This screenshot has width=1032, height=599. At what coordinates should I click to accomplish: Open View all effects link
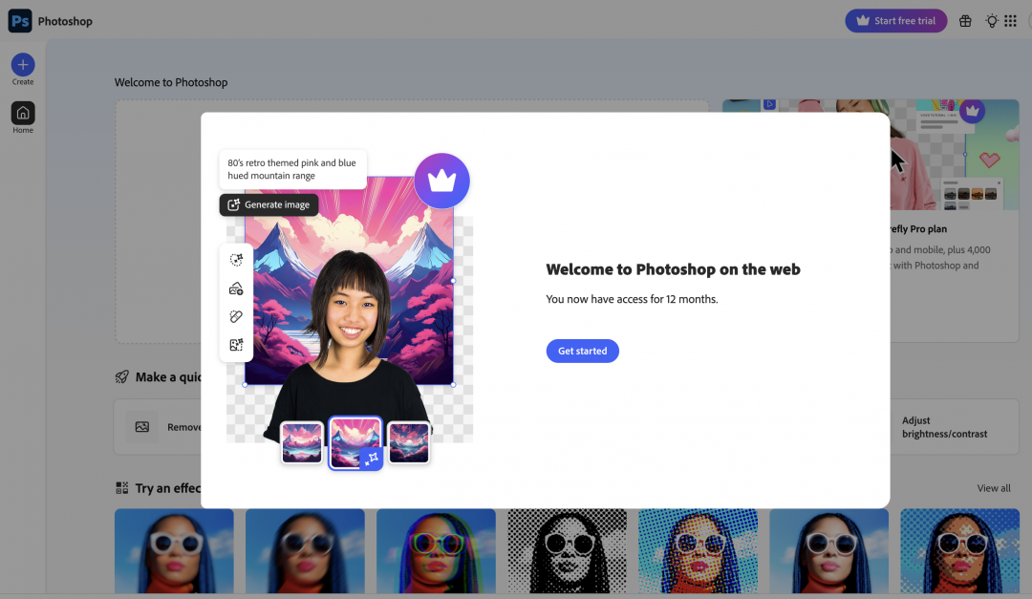[993, 488]
